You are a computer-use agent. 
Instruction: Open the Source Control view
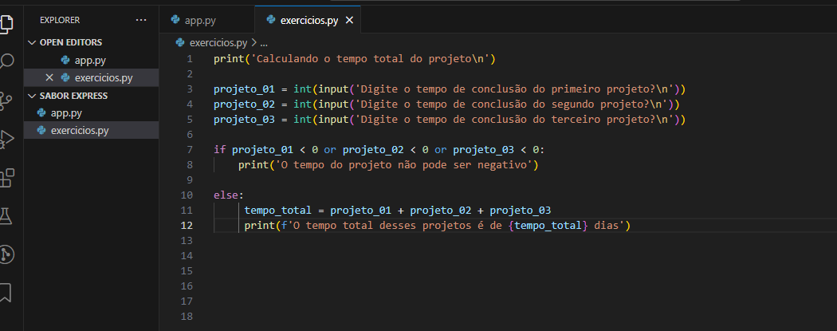point(6,101)
